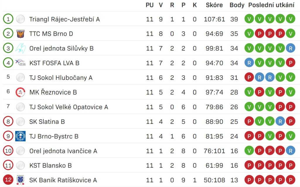Click the last green V icon for Hlubočany A

pos(290,78)
